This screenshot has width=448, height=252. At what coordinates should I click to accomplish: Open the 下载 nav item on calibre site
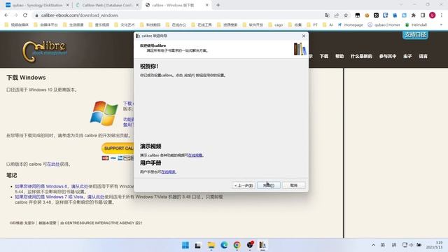[x=323, y=56]
